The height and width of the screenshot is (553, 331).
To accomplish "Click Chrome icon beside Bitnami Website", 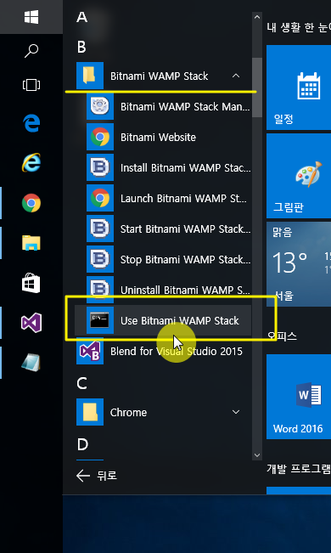I will 100,137.
